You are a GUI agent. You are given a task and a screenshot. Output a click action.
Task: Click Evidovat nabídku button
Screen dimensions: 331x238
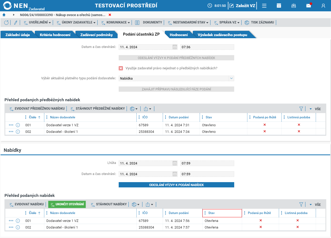26,204
